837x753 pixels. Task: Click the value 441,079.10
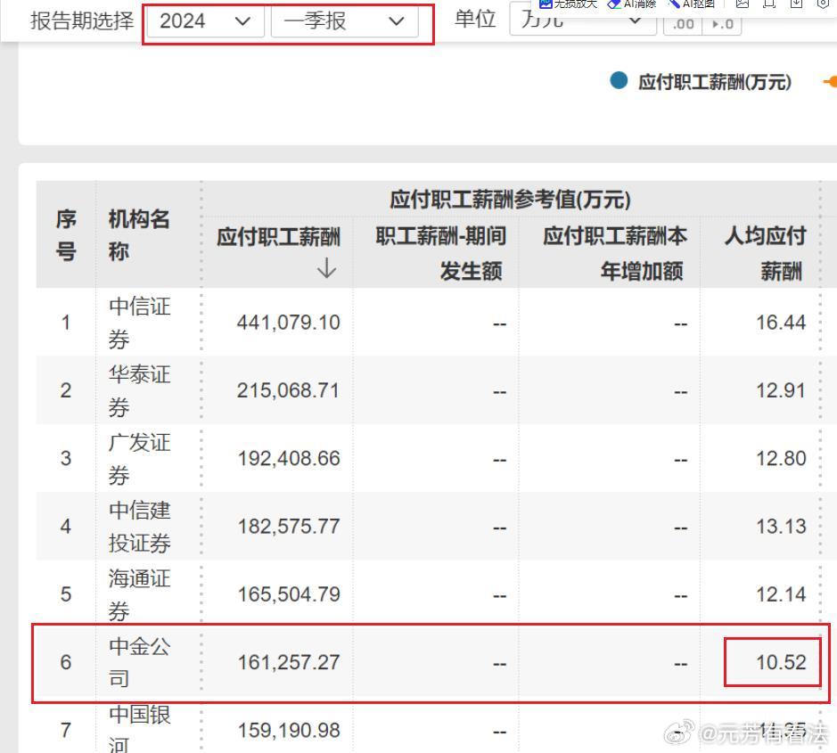coord(288,323)
